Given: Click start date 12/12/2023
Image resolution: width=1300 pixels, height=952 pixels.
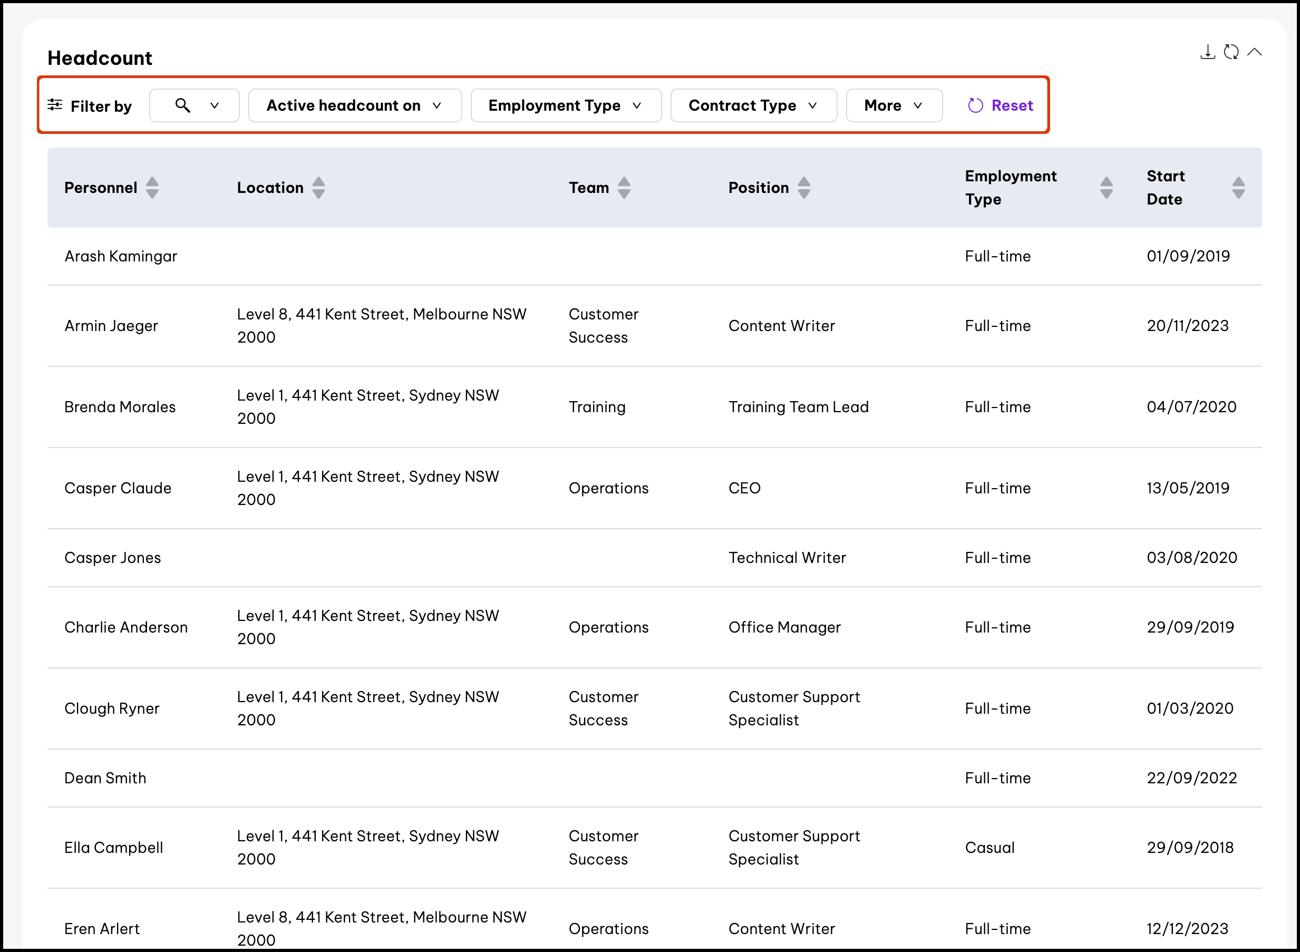Looking at the screenshot, I should 1188,929.
